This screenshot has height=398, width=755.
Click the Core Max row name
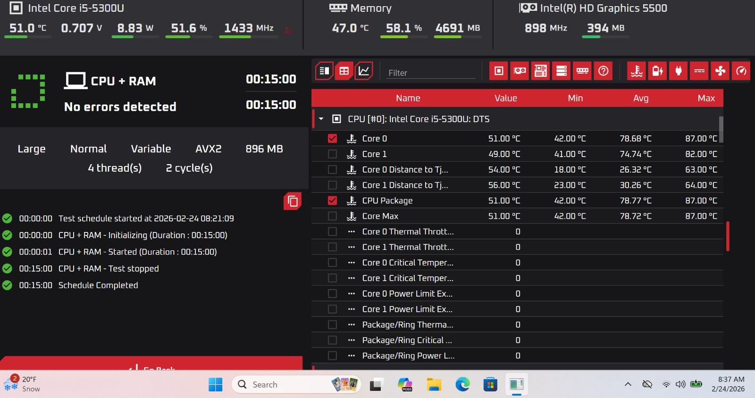point(380,216)
